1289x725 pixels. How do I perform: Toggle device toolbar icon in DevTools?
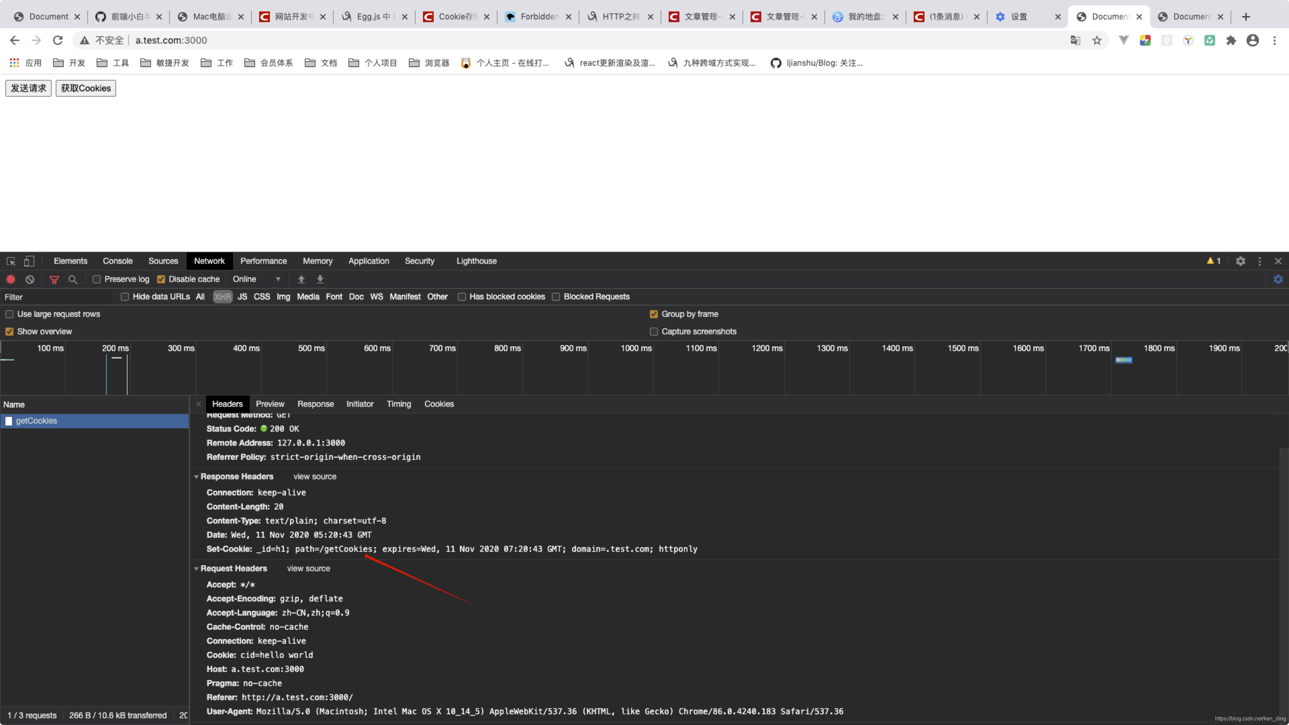pos(30,261)
